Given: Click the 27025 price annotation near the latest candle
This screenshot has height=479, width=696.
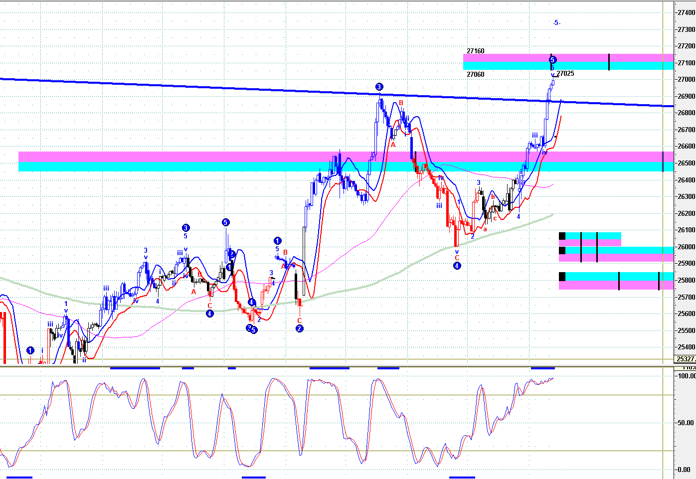Looking at the screenshot, I should 565,74.
